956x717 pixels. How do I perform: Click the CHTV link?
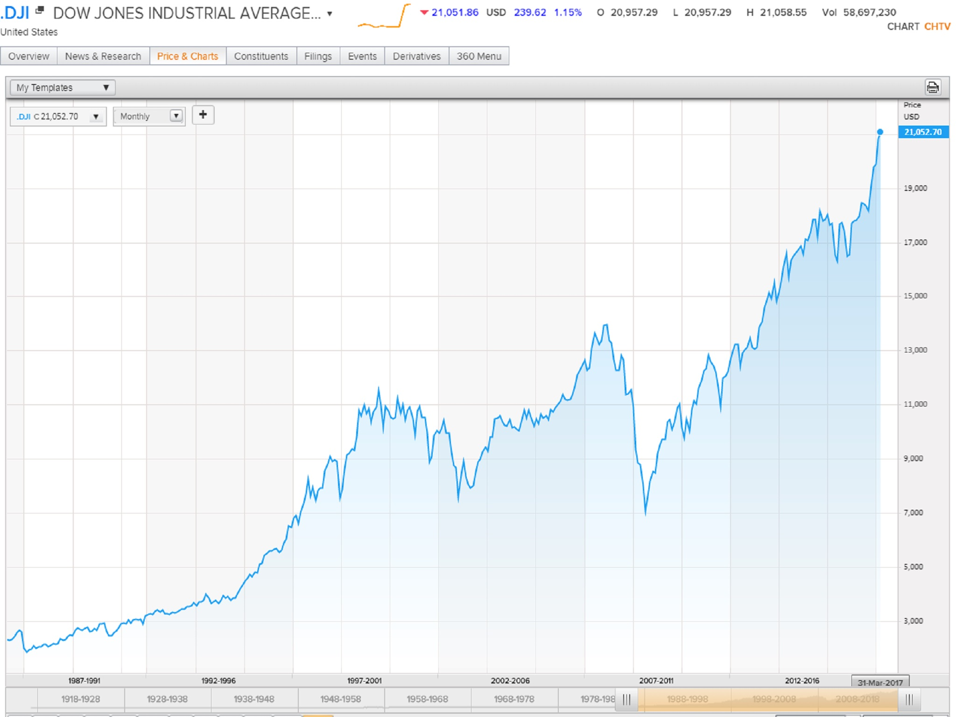pos(937,27)
